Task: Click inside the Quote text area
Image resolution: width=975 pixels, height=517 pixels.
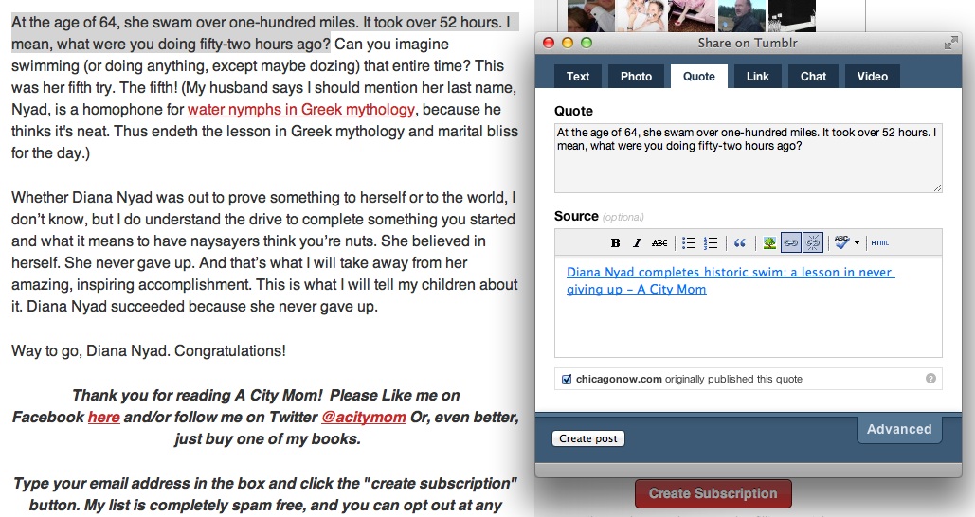Action: tap(748, 158)
